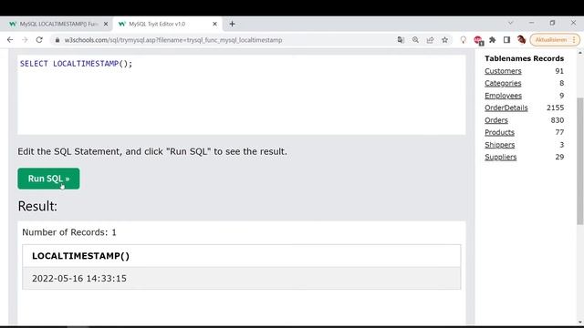
Task: Bookmark this page with the star icon
Action: point(444,40)
